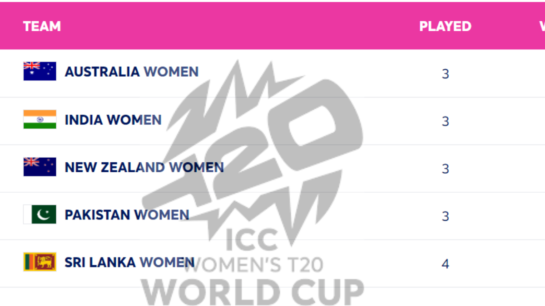Viewport: 545px width, 306px height.
Task: Sort table by the TEAM column header
Action: pos(42,26)
